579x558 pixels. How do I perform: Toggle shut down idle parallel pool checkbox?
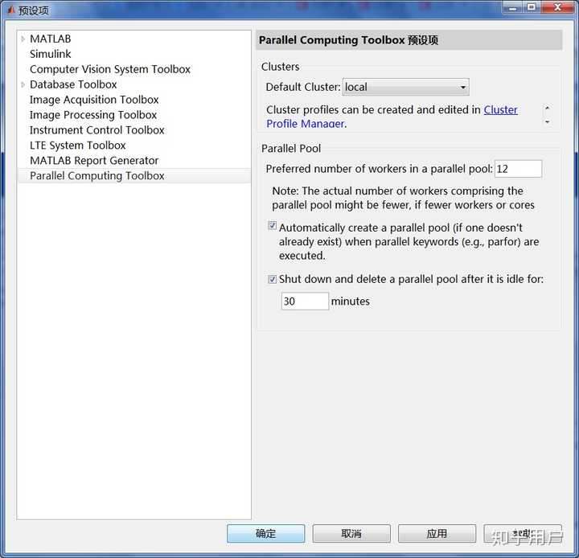[272, 279]
